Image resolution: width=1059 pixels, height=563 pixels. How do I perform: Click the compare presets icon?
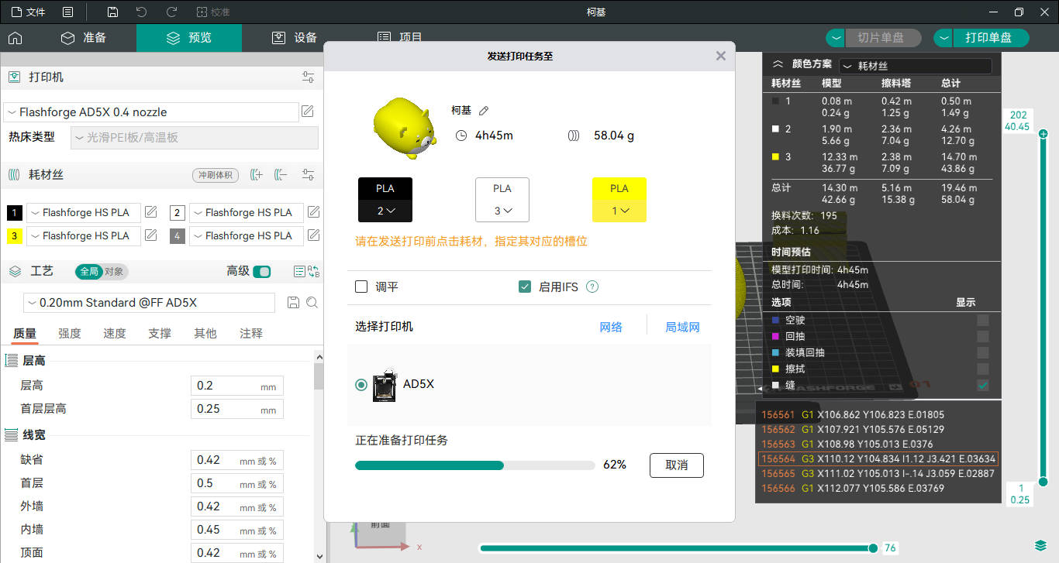click(x=314, y=272)
